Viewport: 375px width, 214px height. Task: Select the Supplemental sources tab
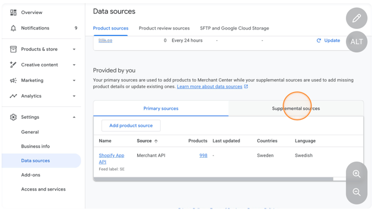(296, 109)
